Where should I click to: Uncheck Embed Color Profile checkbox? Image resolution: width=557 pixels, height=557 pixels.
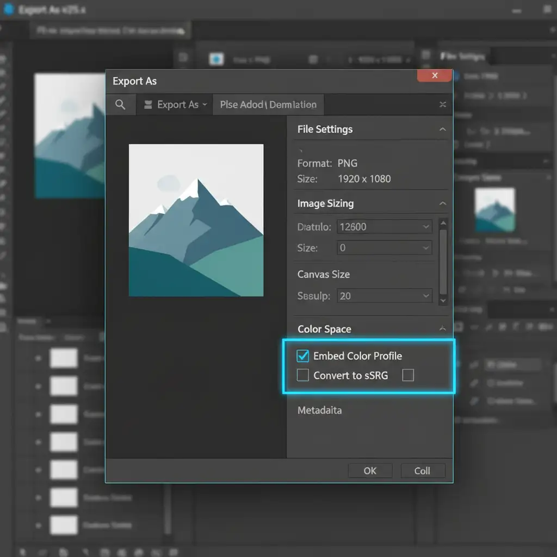pyautogui.click(x=303, y=356)
